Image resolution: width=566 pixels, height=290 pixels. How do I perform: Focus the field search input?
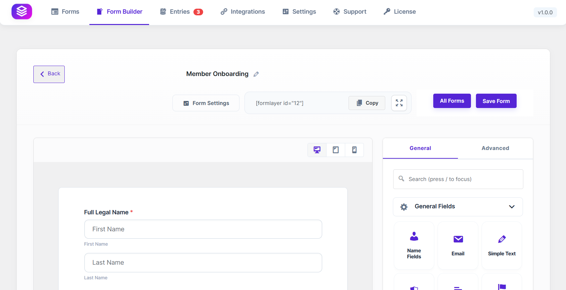pos(458,179)
